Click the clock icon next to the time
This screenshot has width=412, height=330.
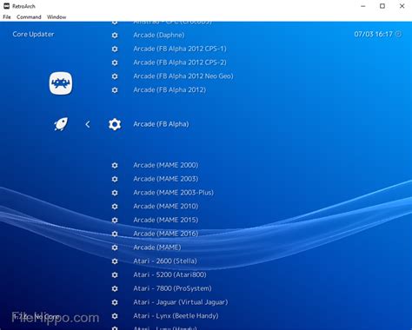(399, 34)
